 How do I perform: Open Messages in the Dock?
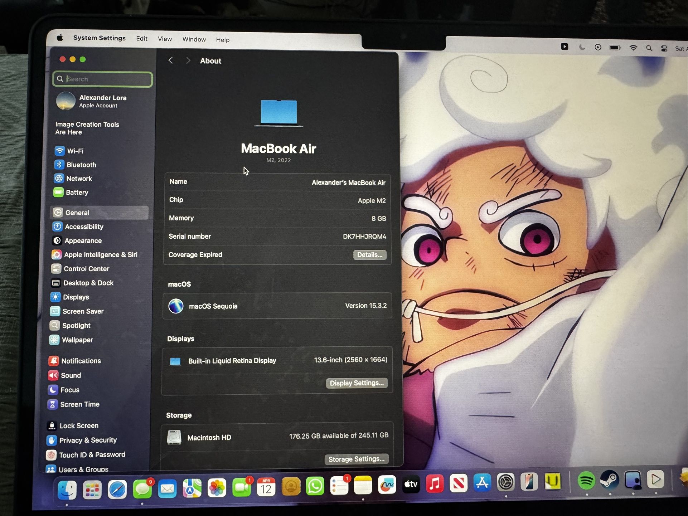point(142,489)
